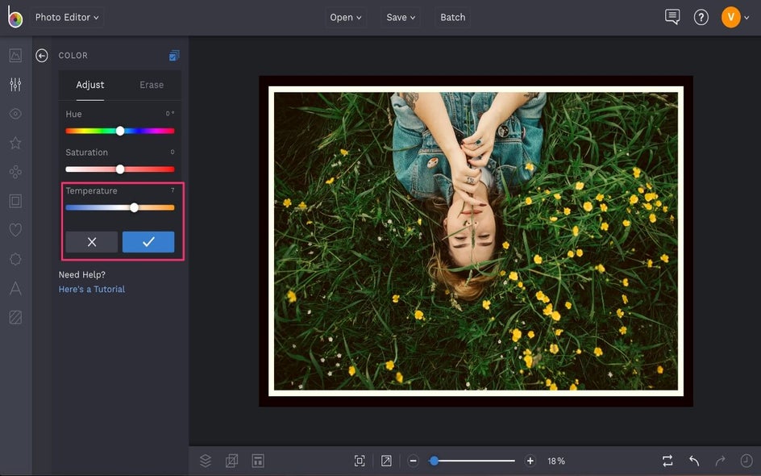Open the Here's a Tutorial link
Image resolution: width=761 pixels, height=476 pixels.
click(x=92, y=289)
